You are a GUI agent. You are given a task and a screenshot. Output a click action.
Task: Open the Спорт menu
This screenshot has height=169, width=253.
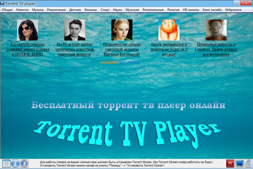tap(105, 10)
